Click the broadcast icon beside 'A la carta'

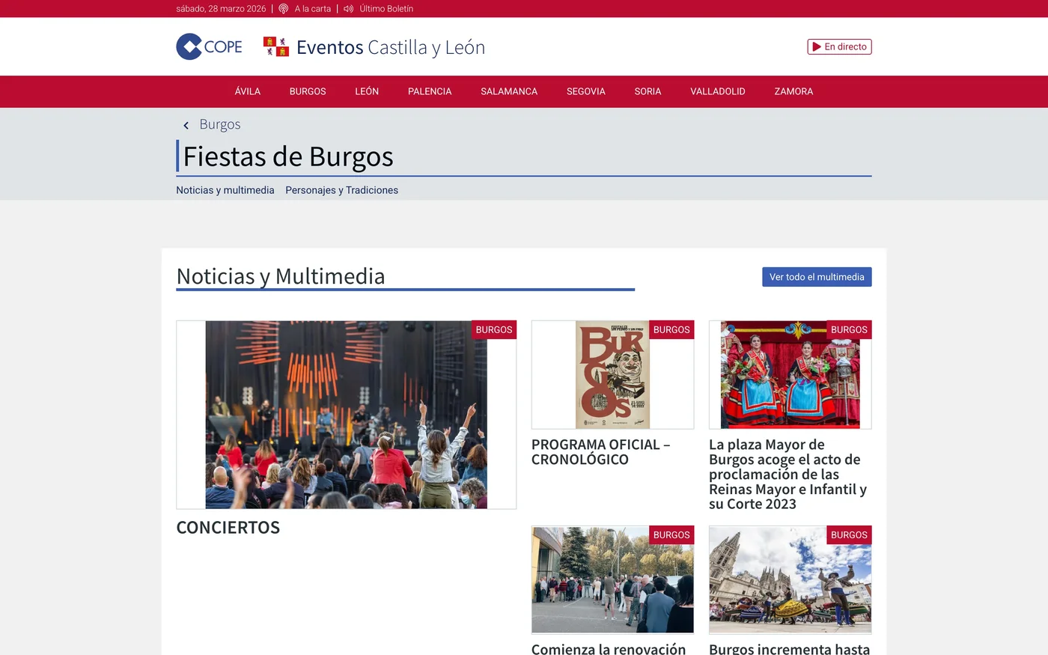(283, 8)
